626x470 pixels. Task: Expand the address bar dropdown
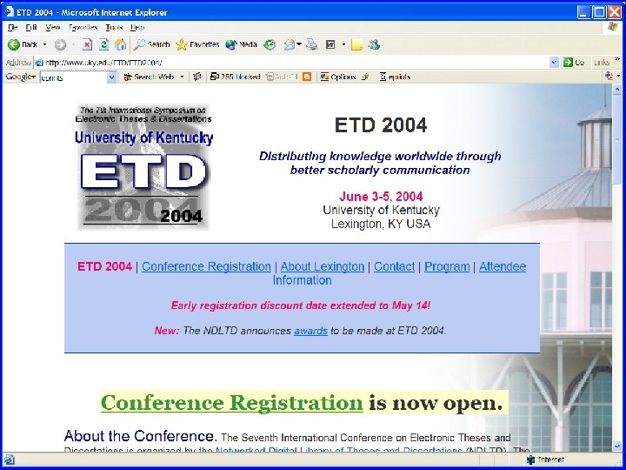554,63
